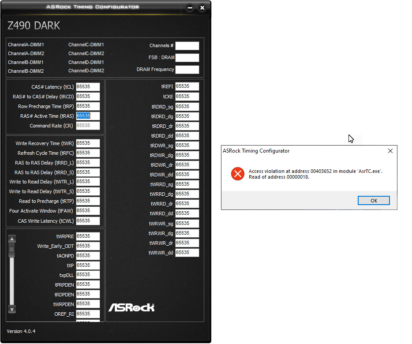Click the tWRWR_sg value field
The image size is (412, 344).
pyautogui.click(x=187, y=223)
